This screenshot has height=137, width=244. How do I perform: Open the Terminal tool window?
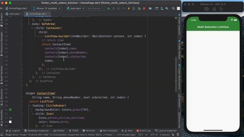click(89, 131)
